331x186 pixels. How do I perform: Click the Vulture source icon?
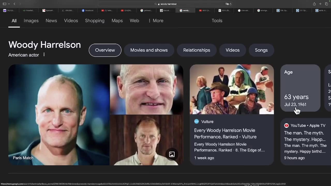tap(197, 121)
